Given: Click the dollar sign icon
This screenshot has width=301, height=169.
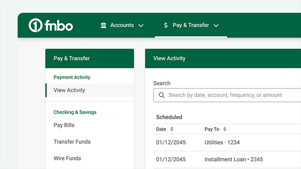Looking at the screenshot, I should (x=166, y=25).
